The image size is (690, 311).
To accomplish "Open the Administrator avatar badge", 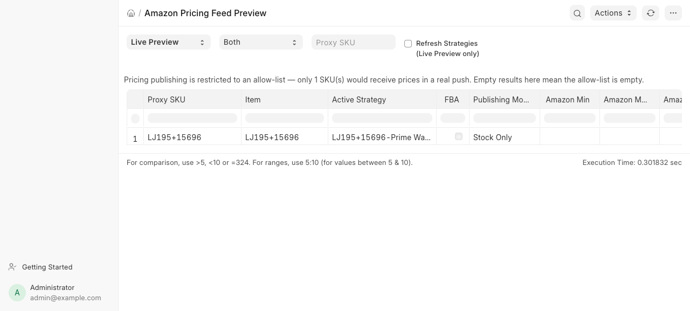I will (17, 293).
